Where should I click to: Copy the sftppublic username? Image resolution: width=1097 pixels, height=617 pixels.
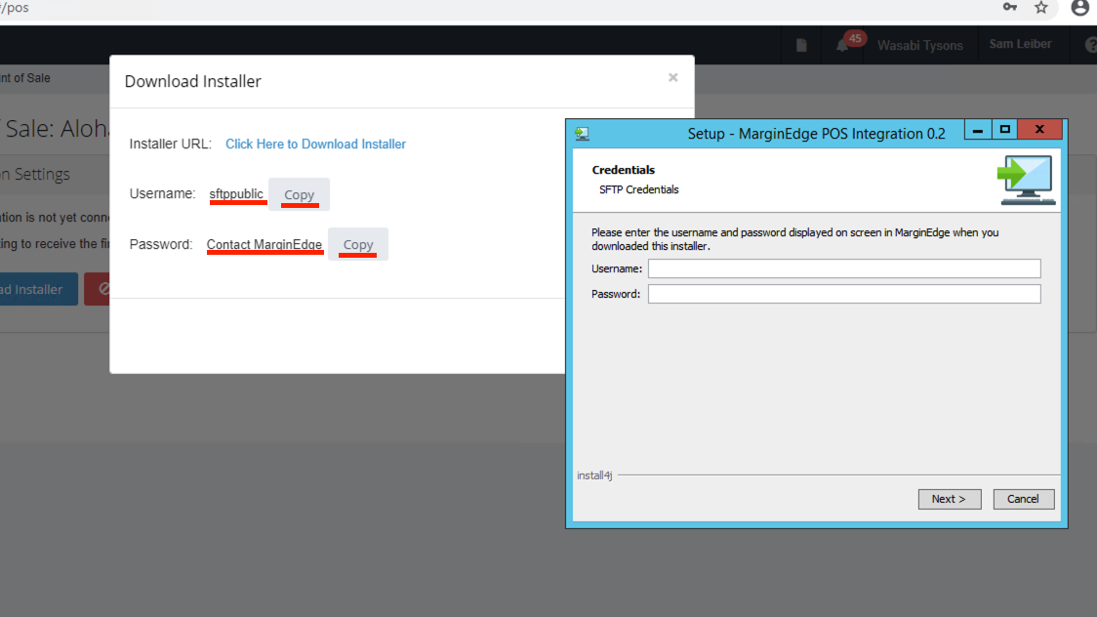tap(299, 194)
